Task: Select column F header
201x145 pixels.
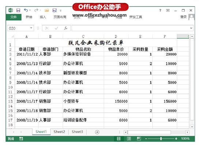Action: (165, 36)
